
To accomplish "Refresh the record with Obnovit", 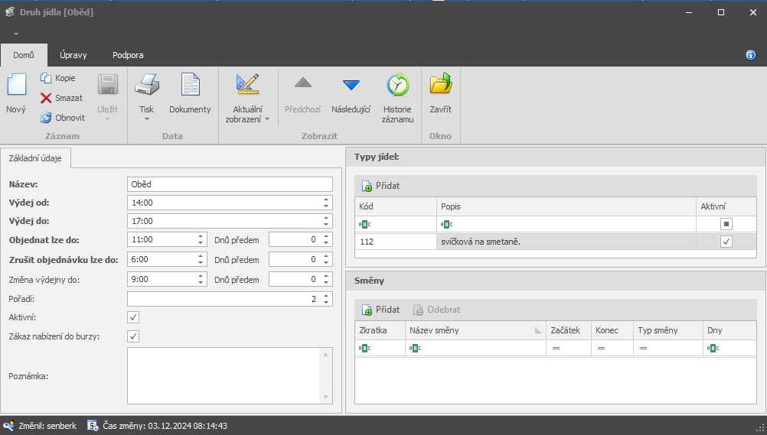I will coord(63,118).
